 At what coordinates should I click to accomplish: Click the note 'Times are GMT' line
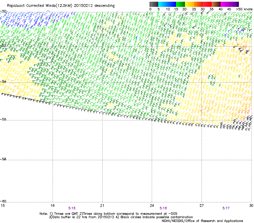point(108,214)
